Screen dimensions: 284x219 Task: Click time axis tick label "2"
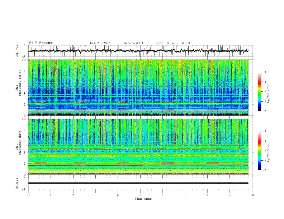coord(73,195)
